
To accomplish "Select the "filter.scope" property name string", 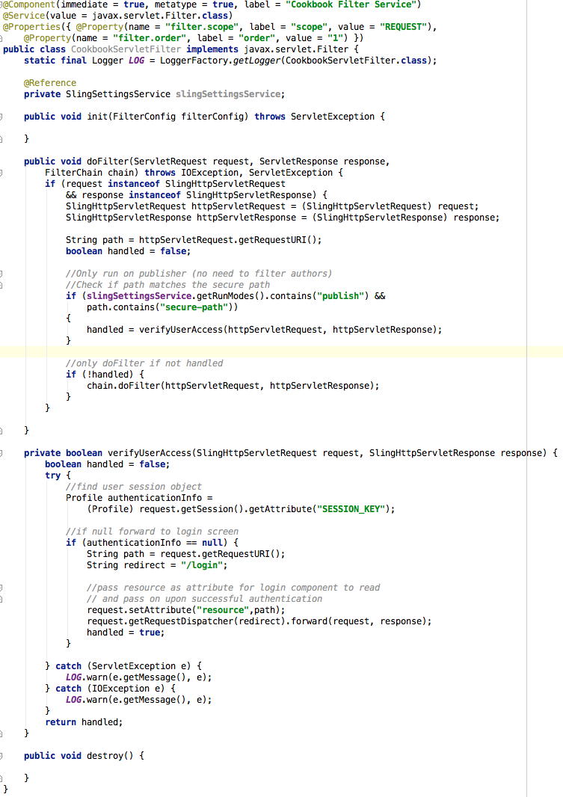I will 202,27.
